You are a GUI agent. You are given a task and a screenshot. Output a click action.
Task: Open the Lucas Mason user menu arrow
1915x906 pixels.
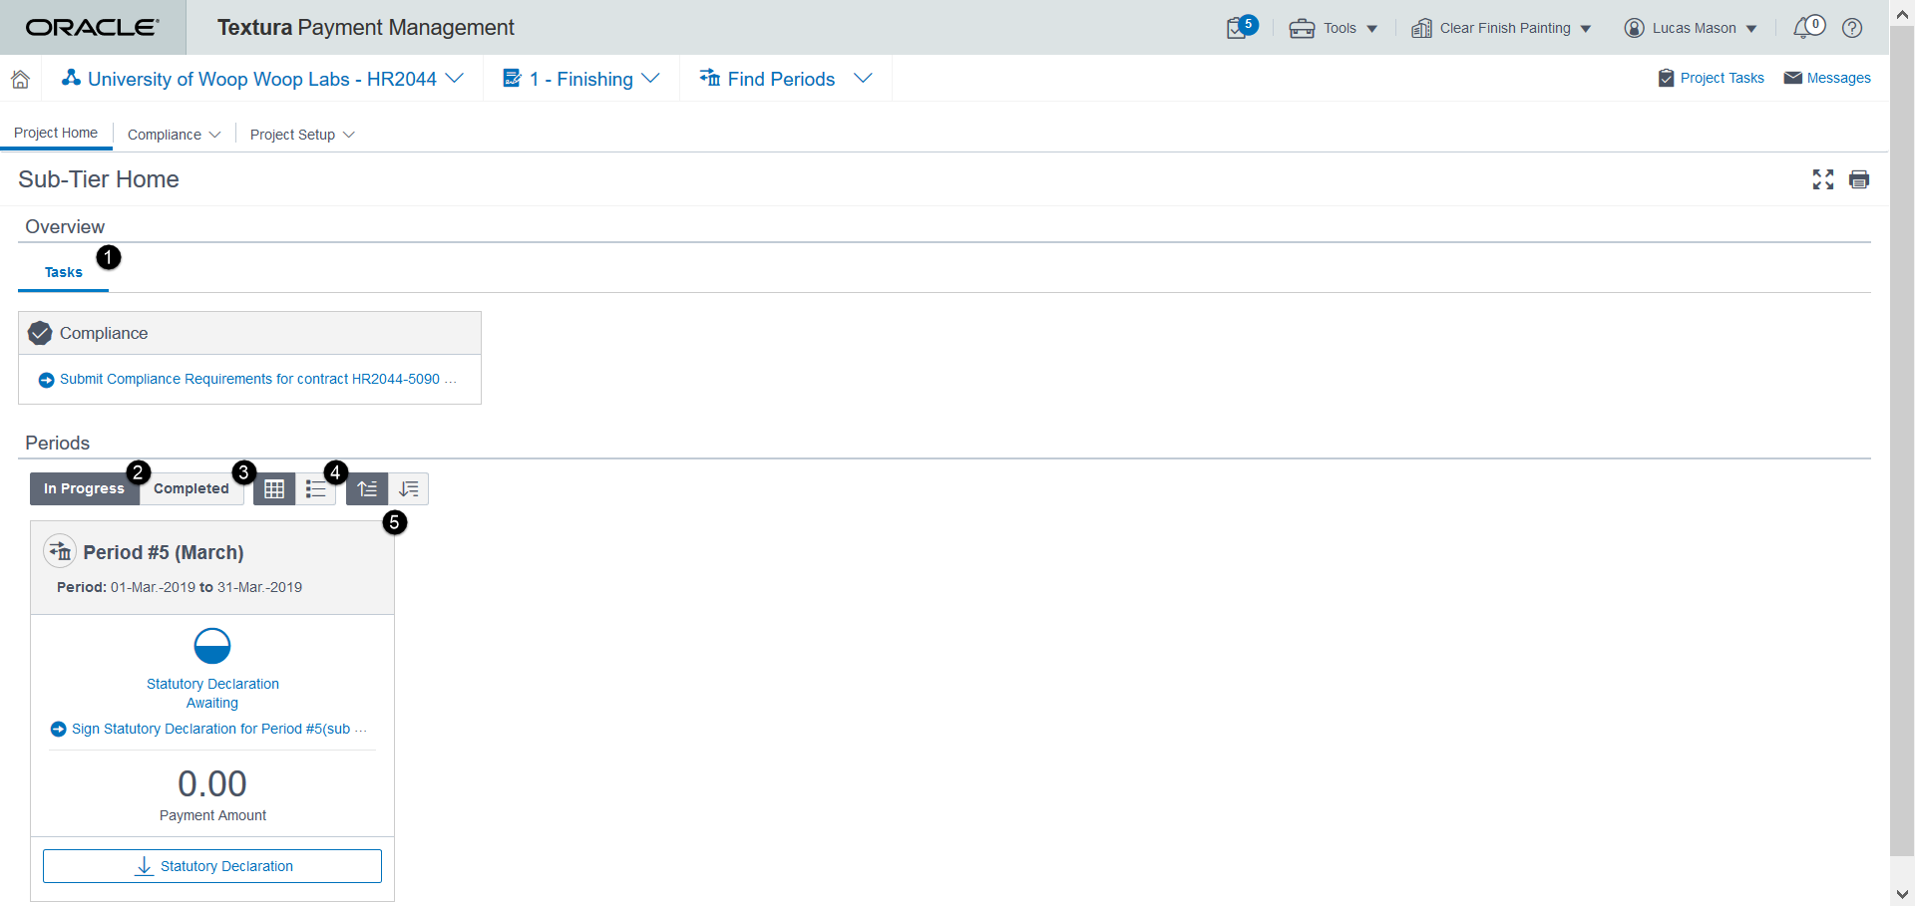click(1751, 29)
